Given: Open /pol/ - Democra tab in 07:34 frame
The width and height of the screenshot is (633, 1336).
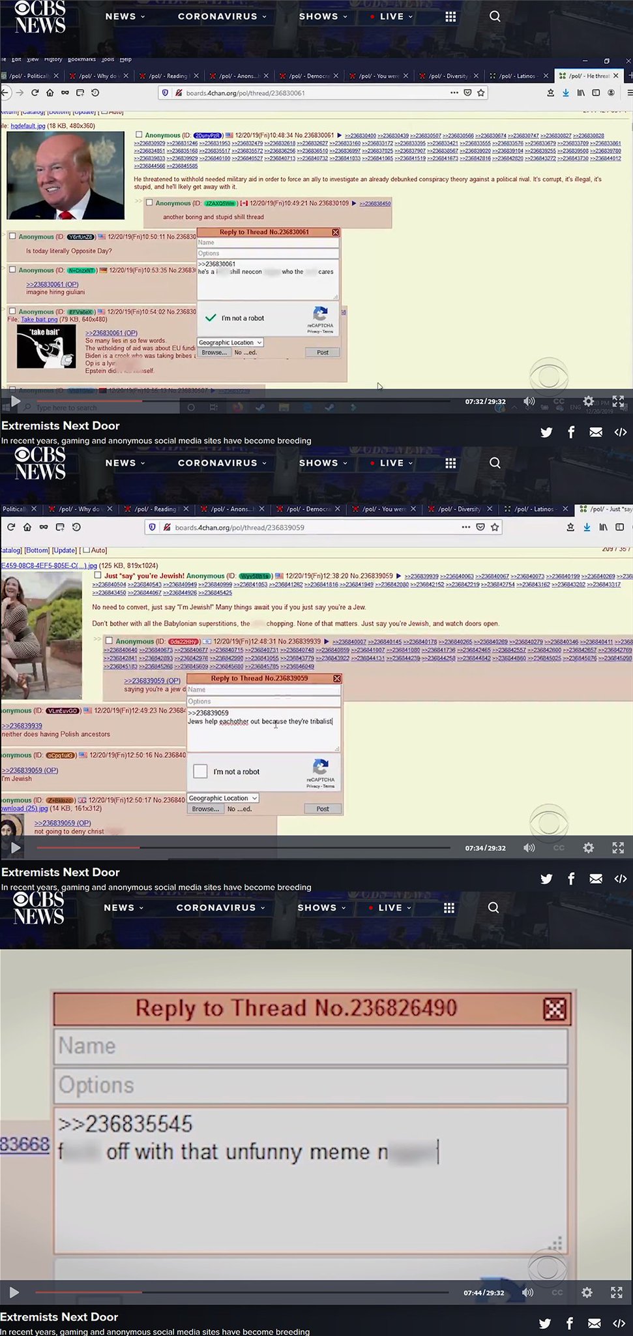Looking at the screenshot, I should (308, 509).
